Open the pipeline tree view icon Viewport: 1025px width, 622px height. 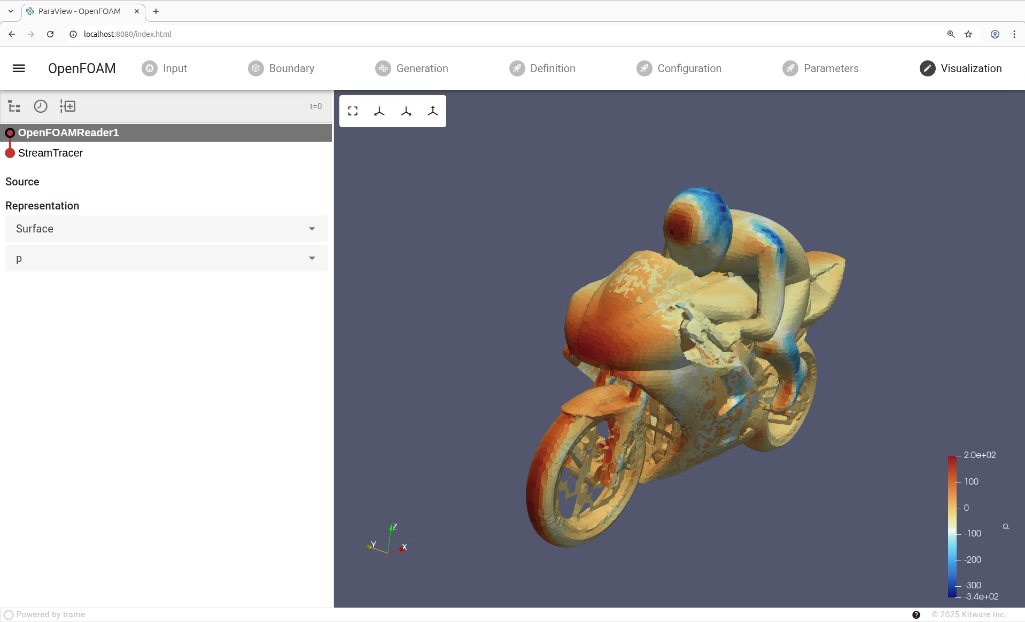pyautogui.click(x=14, y=106)
